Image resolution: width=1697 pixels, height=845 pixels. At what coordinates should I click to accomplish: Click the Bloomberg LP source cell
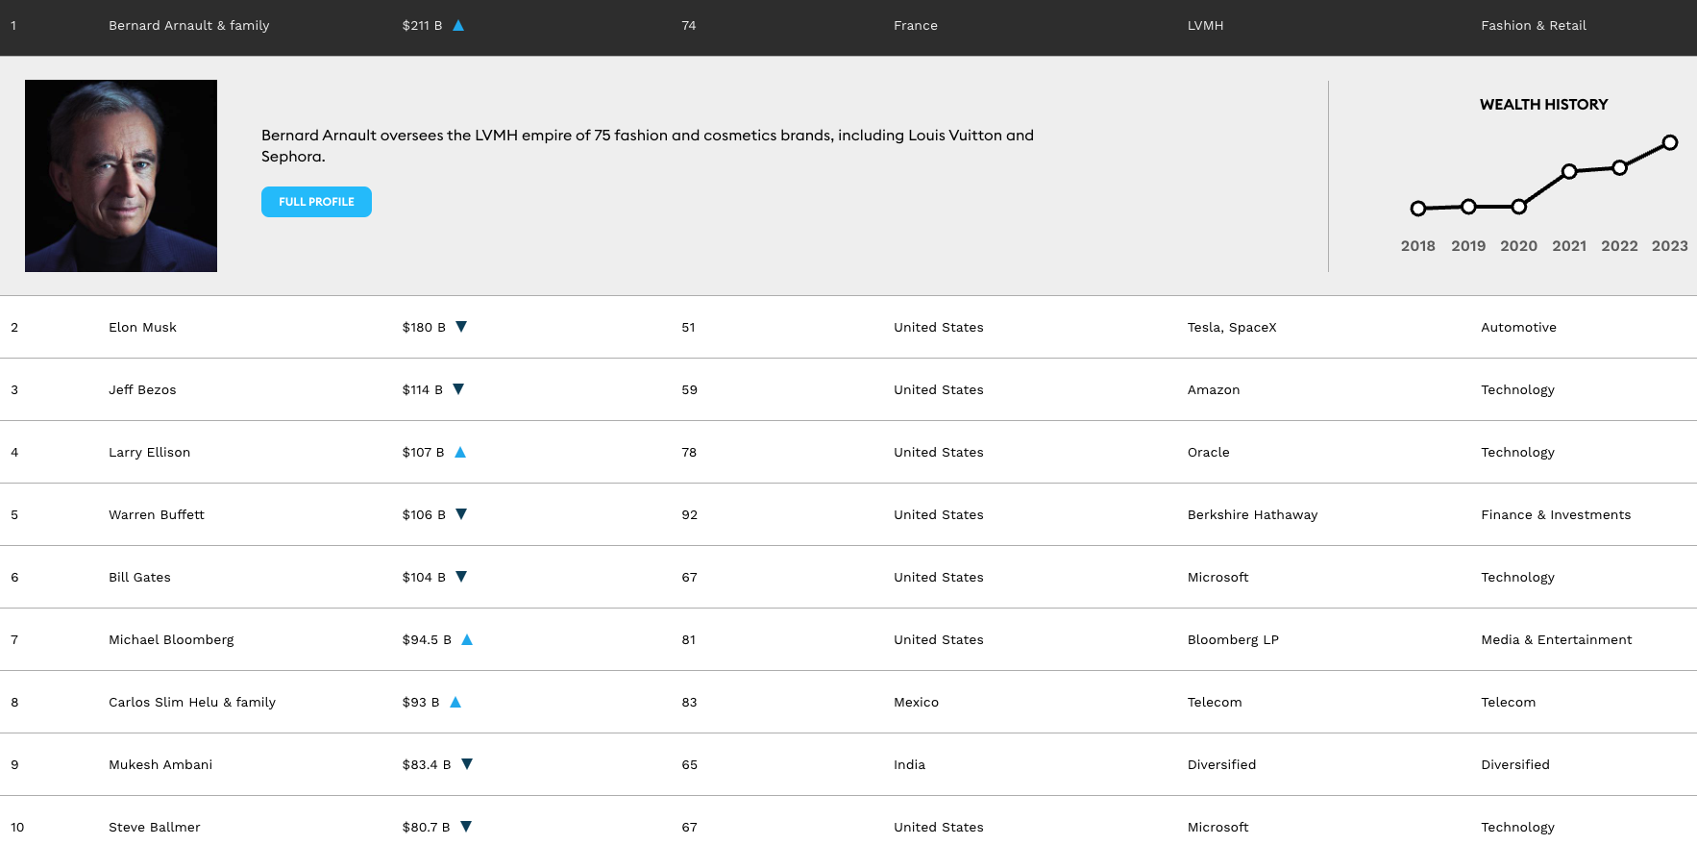(x=1233, y=640)
